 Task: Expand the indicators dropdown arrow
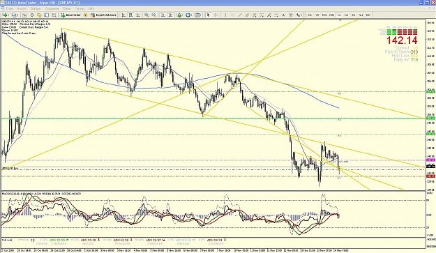(x=183, y=15)
